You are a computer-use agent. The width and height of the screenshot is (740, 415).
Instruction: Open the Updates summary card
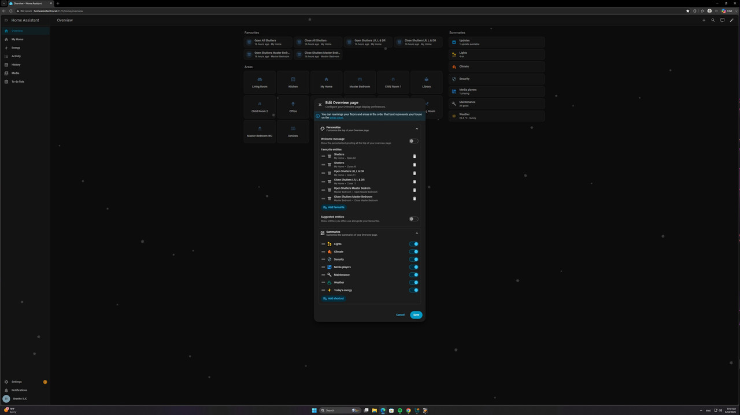(497, 42)
